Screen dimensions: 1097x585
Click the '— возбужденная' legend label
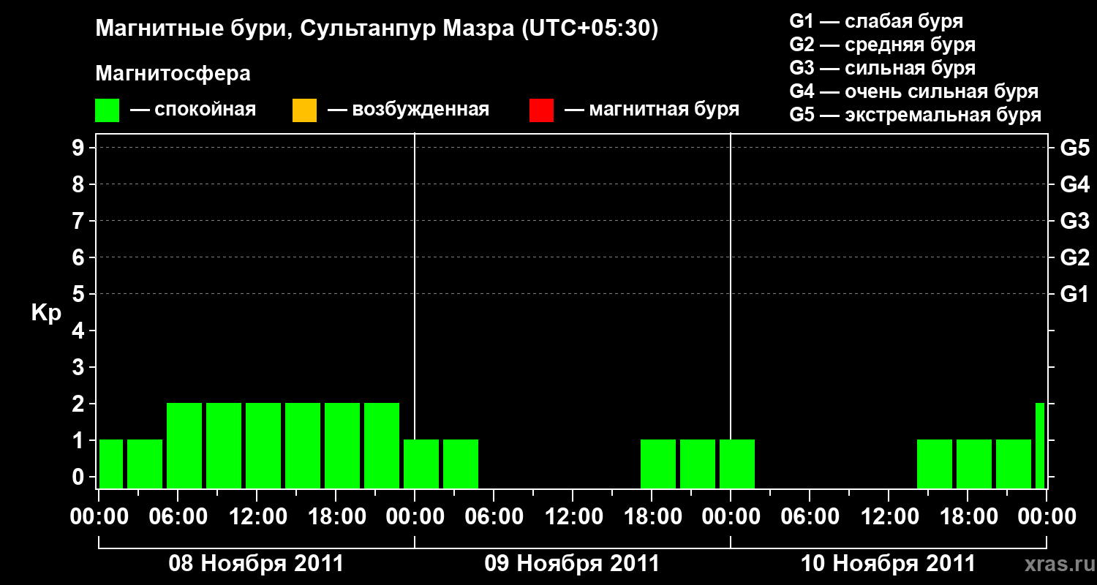[x=408, y=110]
